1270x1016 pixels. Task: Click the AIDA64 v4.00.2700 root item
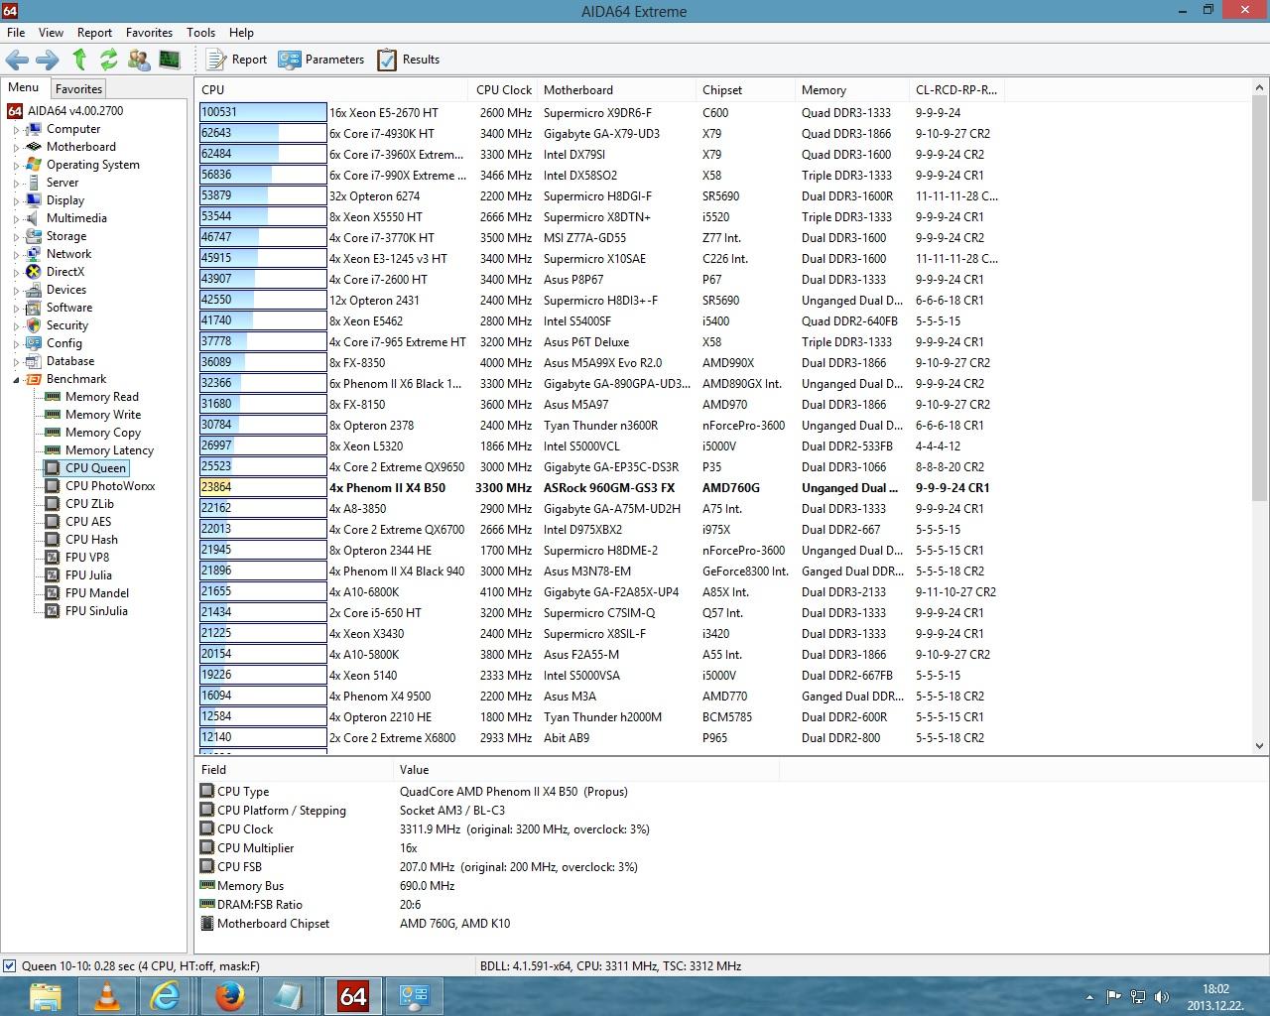pyautogui.click(x=75, y=111)
